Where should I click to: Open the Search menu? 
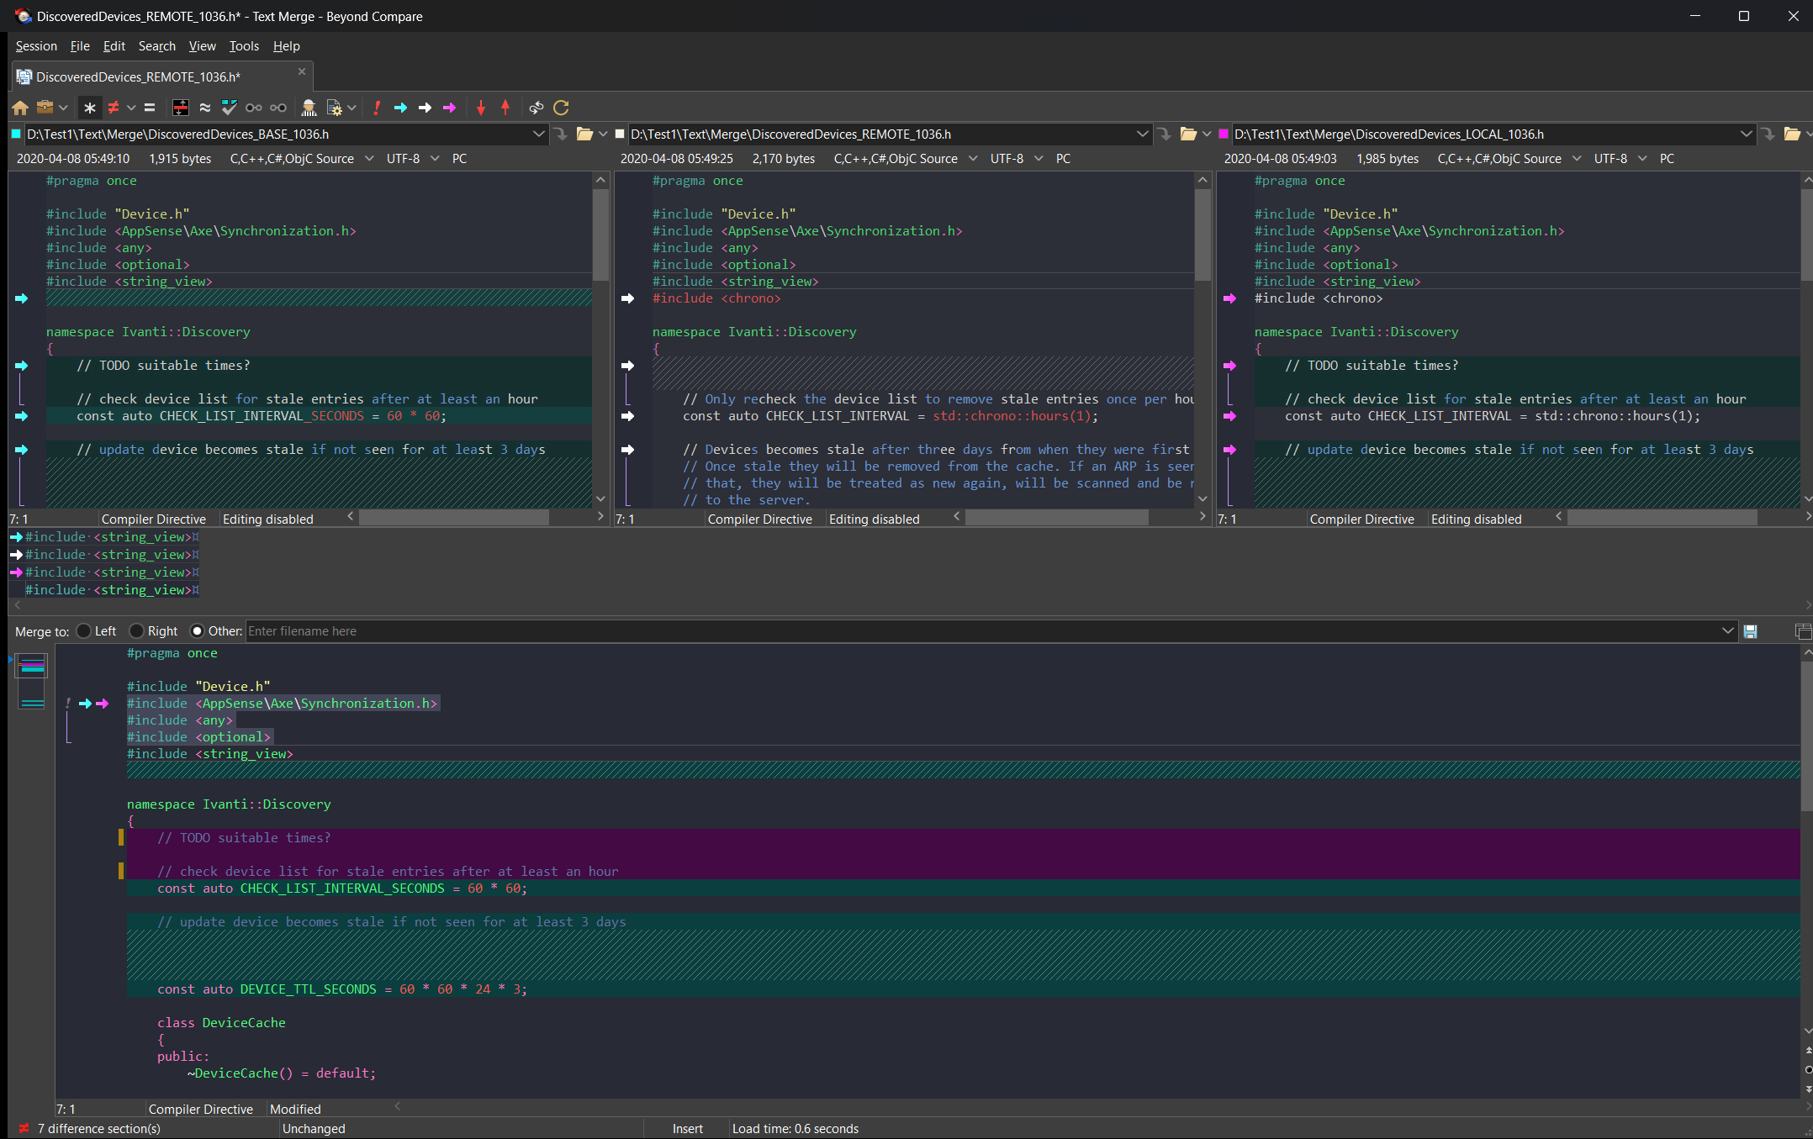tap(157, 46)
